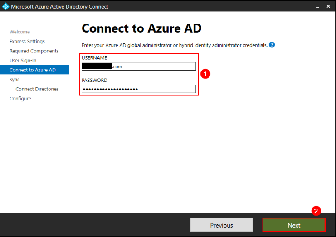Go back with the Previous button
The width and height of the screenshot is (336, 237).
221,225
